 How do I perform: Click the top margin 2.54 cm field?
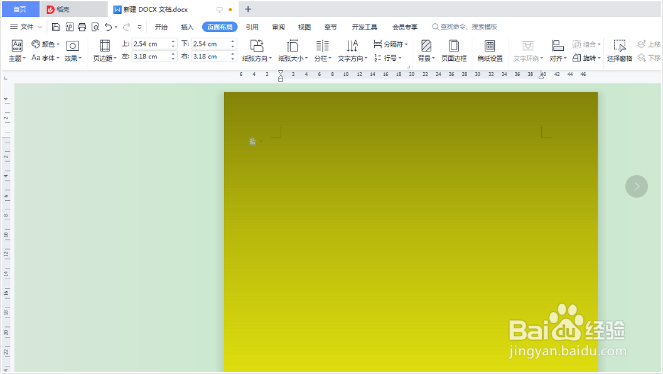pos(151,43)
